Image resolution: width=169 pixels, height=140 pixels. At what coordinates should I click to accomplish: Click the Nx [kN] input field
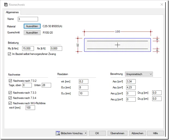point(56,48)
